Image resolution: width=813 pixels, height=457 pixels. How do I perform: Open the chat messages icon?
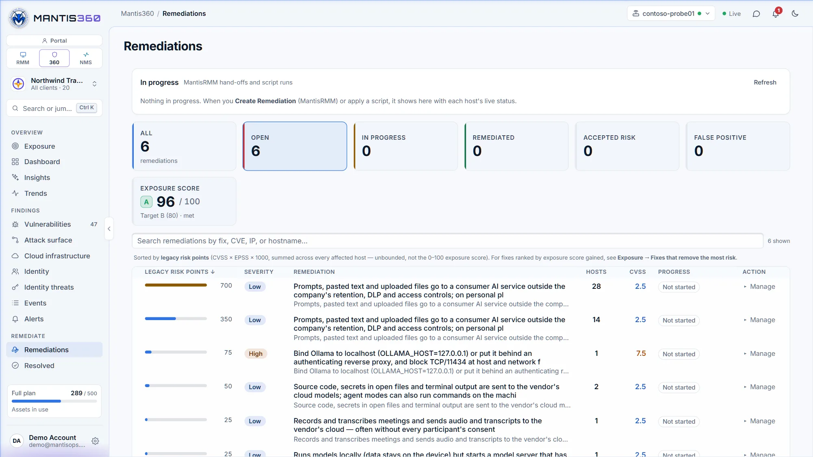pos(756,14)
